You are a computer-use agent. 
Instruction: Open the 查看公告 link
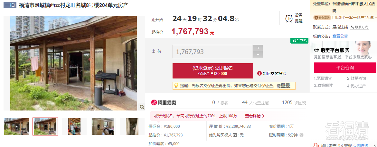(340, 36)
